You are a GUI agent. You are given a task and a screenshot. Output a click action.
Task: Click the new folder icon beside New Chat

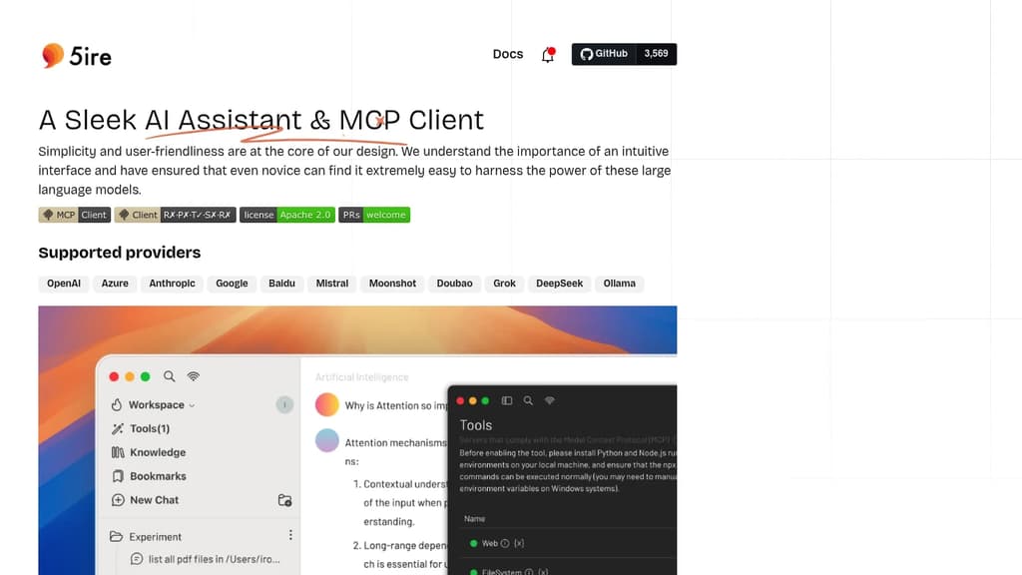[x=284, y=501]
